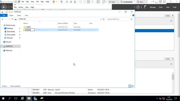Open taskbar search magnifier

pos(10,98)
